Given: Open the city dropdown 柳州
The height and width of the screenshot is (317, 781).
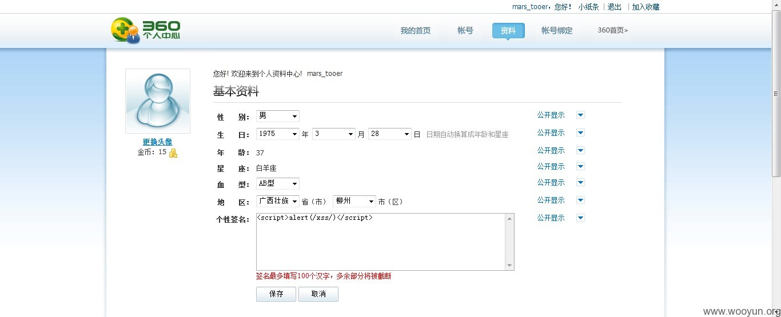Looking at the screenshot, I should 354,202.
